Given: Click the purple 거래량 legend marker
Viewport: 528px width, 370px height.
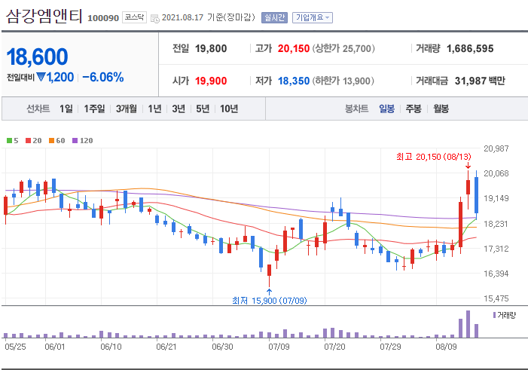Looking at the screenshot, I should click(494, 315).
